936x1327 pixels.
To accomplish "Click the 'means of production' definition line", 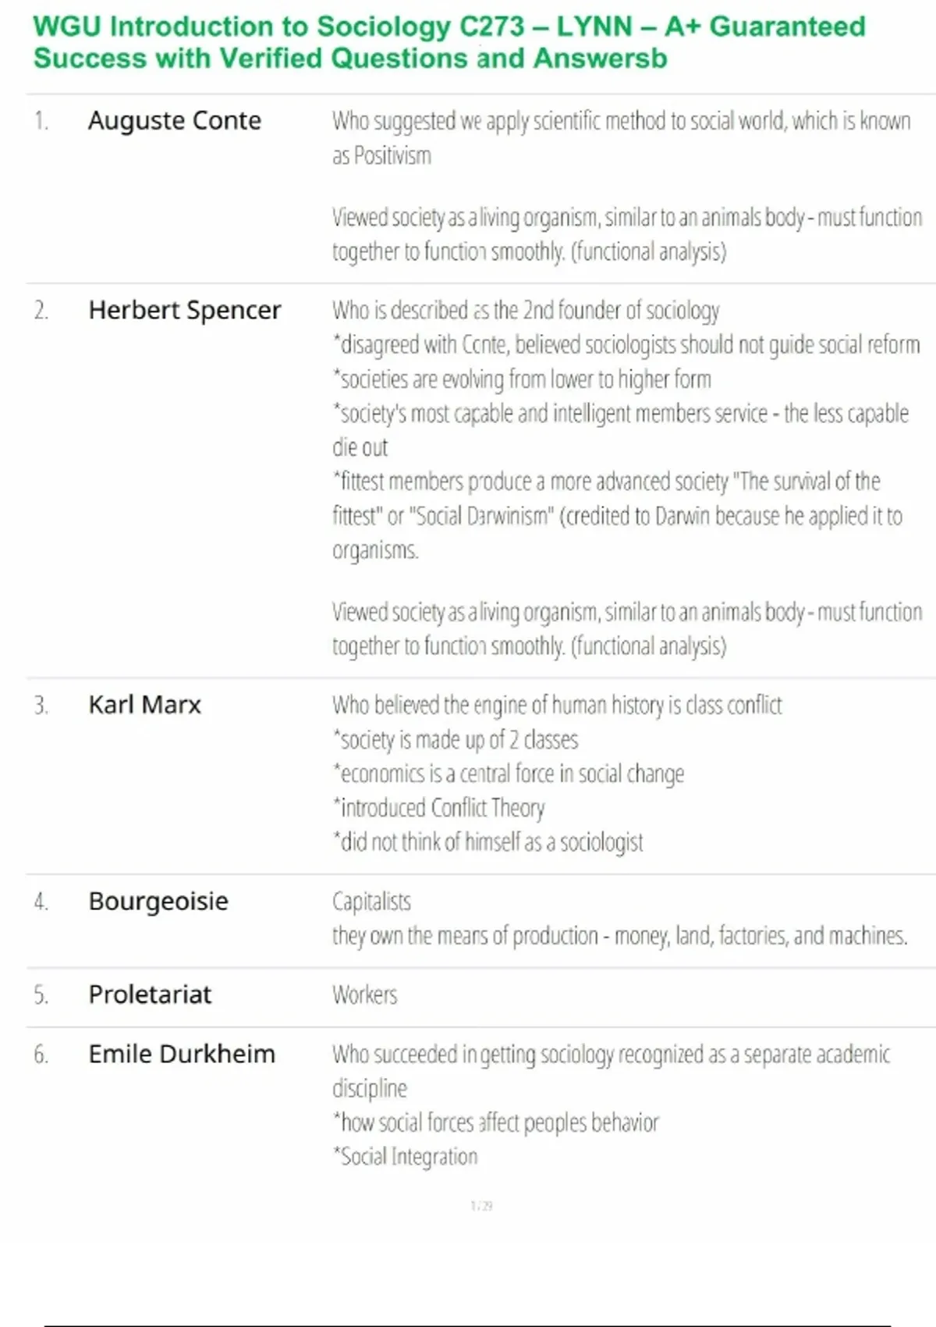I will click(619, 935).
